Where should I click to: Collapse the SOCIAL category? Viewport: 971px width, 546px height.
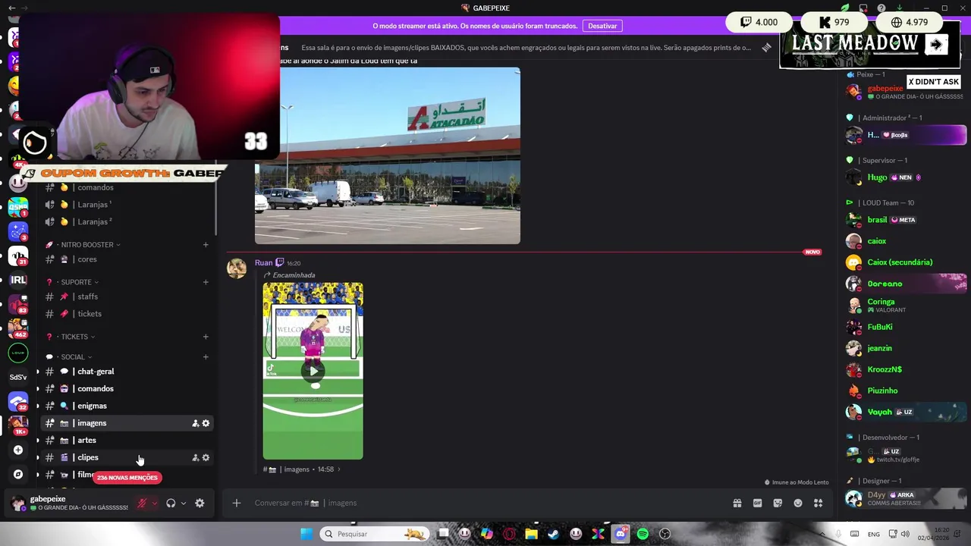73,357
